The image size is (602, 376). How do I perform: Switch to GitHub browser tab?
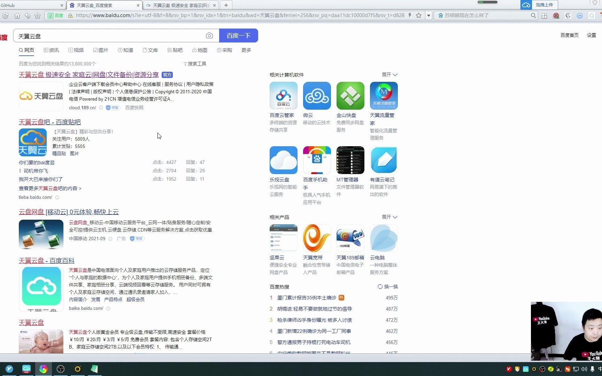(32, 5)
